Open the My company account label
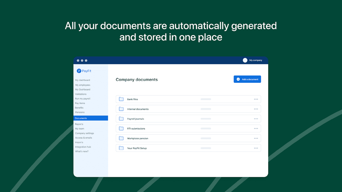 click(256, 61)
